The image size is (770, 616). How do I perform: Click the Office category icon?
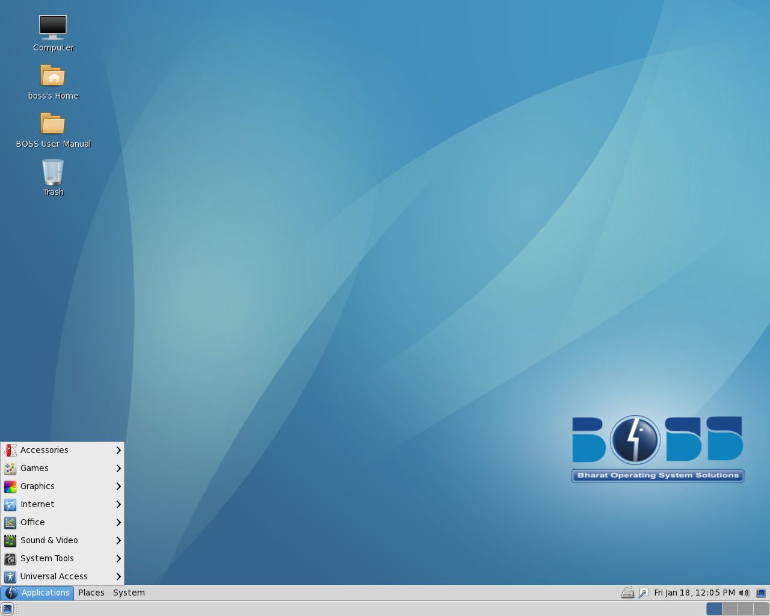(x=10, y=522)
